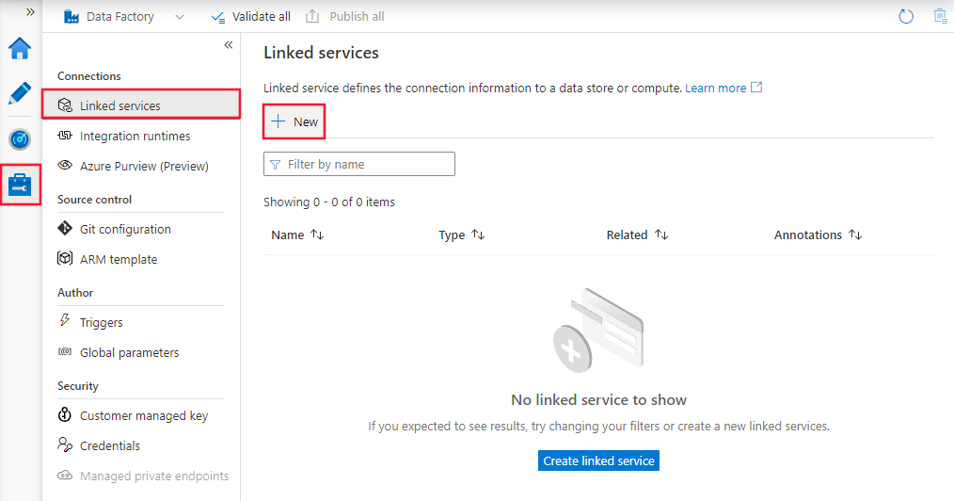Select Integration runtimes menu item

point(135,136)
